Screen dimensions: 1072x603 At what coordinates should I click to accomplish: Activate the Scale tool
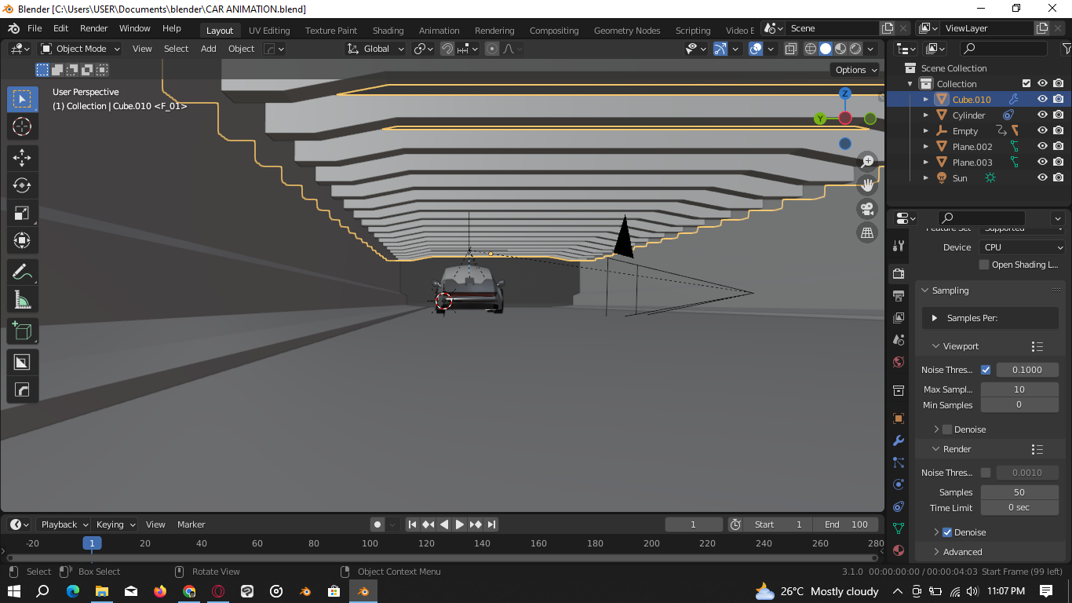(22, 213)
